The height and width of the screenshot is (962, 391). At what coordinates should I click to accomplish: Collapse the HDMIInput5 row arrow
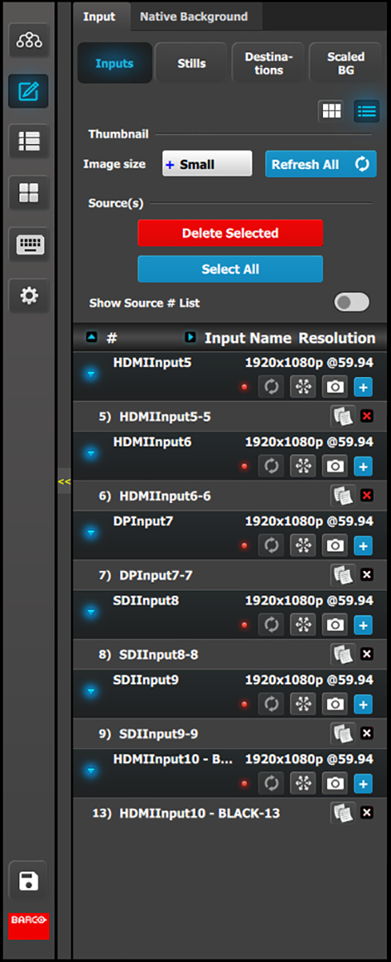pyautogui.click(x=91, y=374)
